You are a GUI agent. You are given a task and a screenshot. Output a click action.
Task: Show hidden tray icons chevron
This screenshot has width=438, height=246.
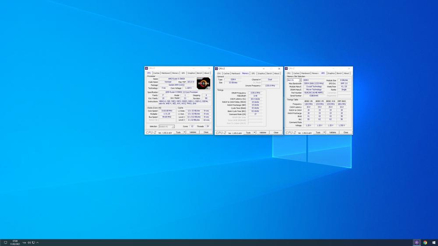pos(37,243)
